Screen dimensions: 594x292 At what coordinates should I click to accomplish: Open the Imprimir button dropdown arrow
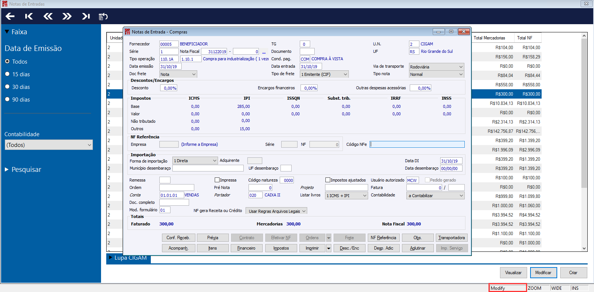pos(329,248)
